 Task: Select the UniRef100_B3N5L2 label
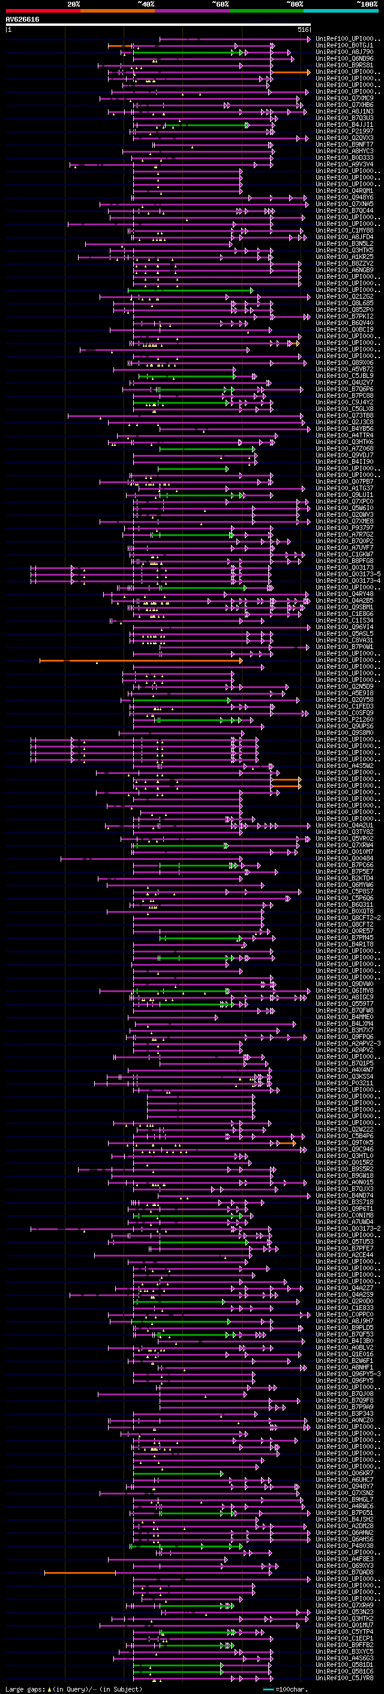[x=344, y=244]
